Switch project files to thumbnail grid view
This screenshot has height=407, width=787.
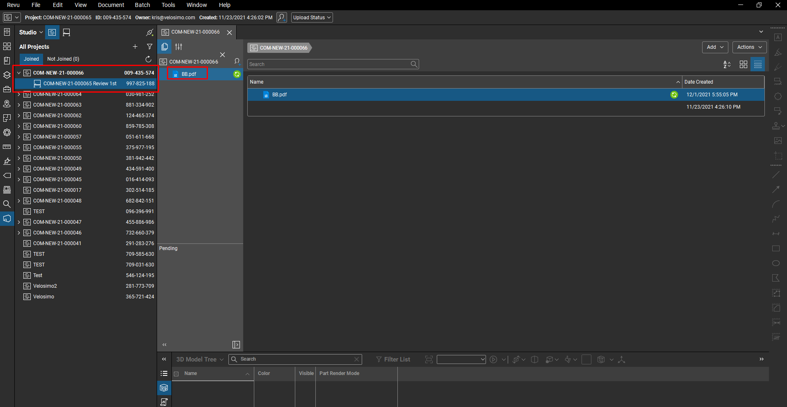click(744, 64)
